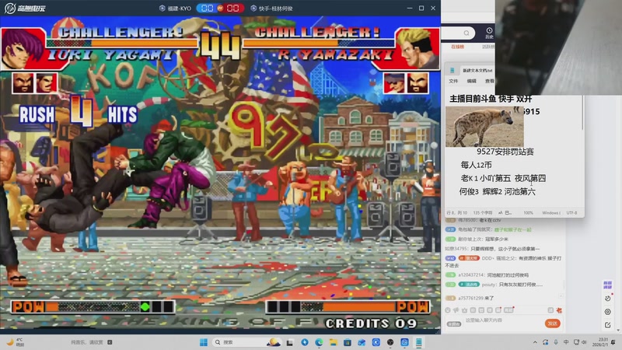Open File Explorer from the taskbar
This screenshot has height=350, width=622.
pos(334,342)
